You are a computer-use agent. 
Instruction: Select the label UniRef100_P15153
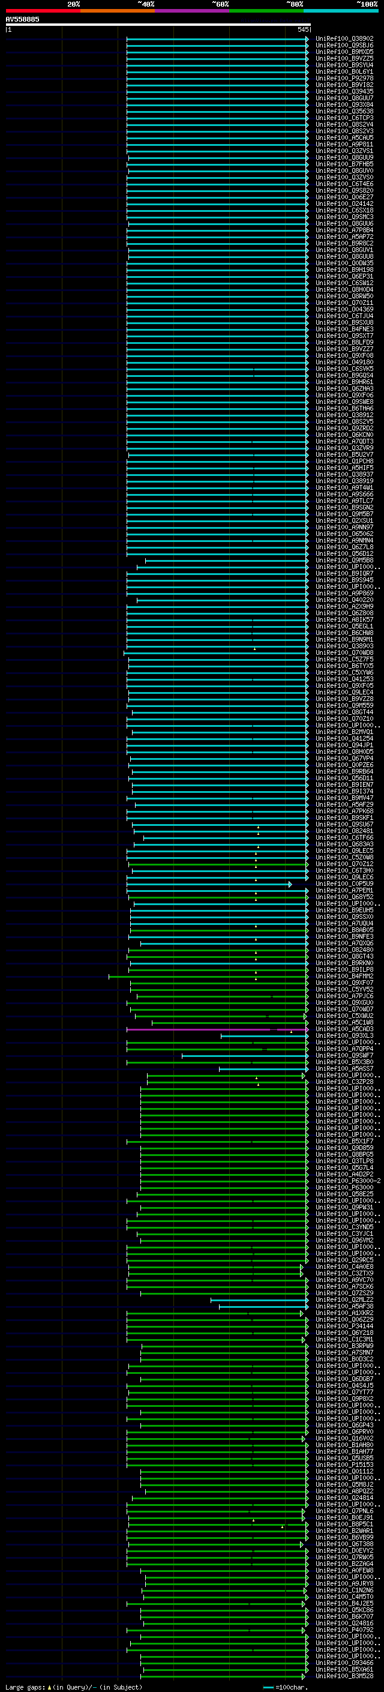point(344,1465)
